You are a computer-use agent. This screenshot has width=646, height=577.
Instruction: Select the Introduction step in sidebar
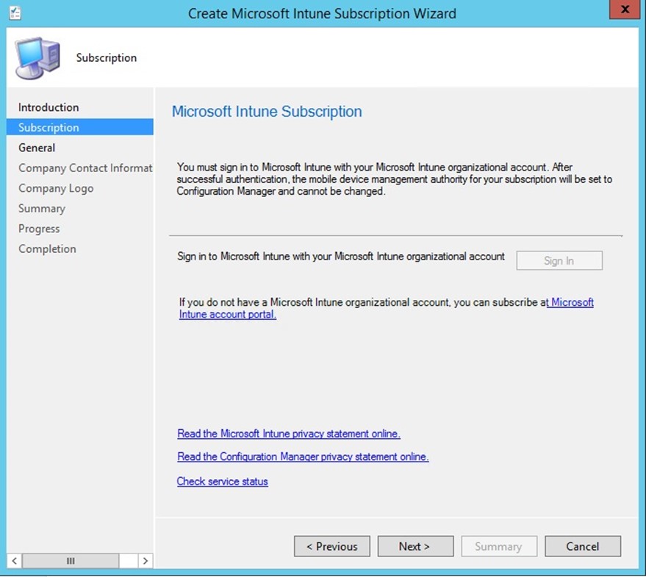click(49, 107)
